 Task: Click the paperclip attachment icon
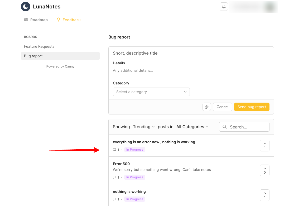207,107
